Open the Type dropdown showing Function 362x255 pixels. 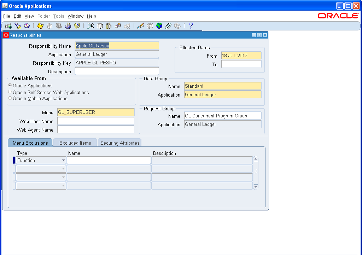click(63, 160)
